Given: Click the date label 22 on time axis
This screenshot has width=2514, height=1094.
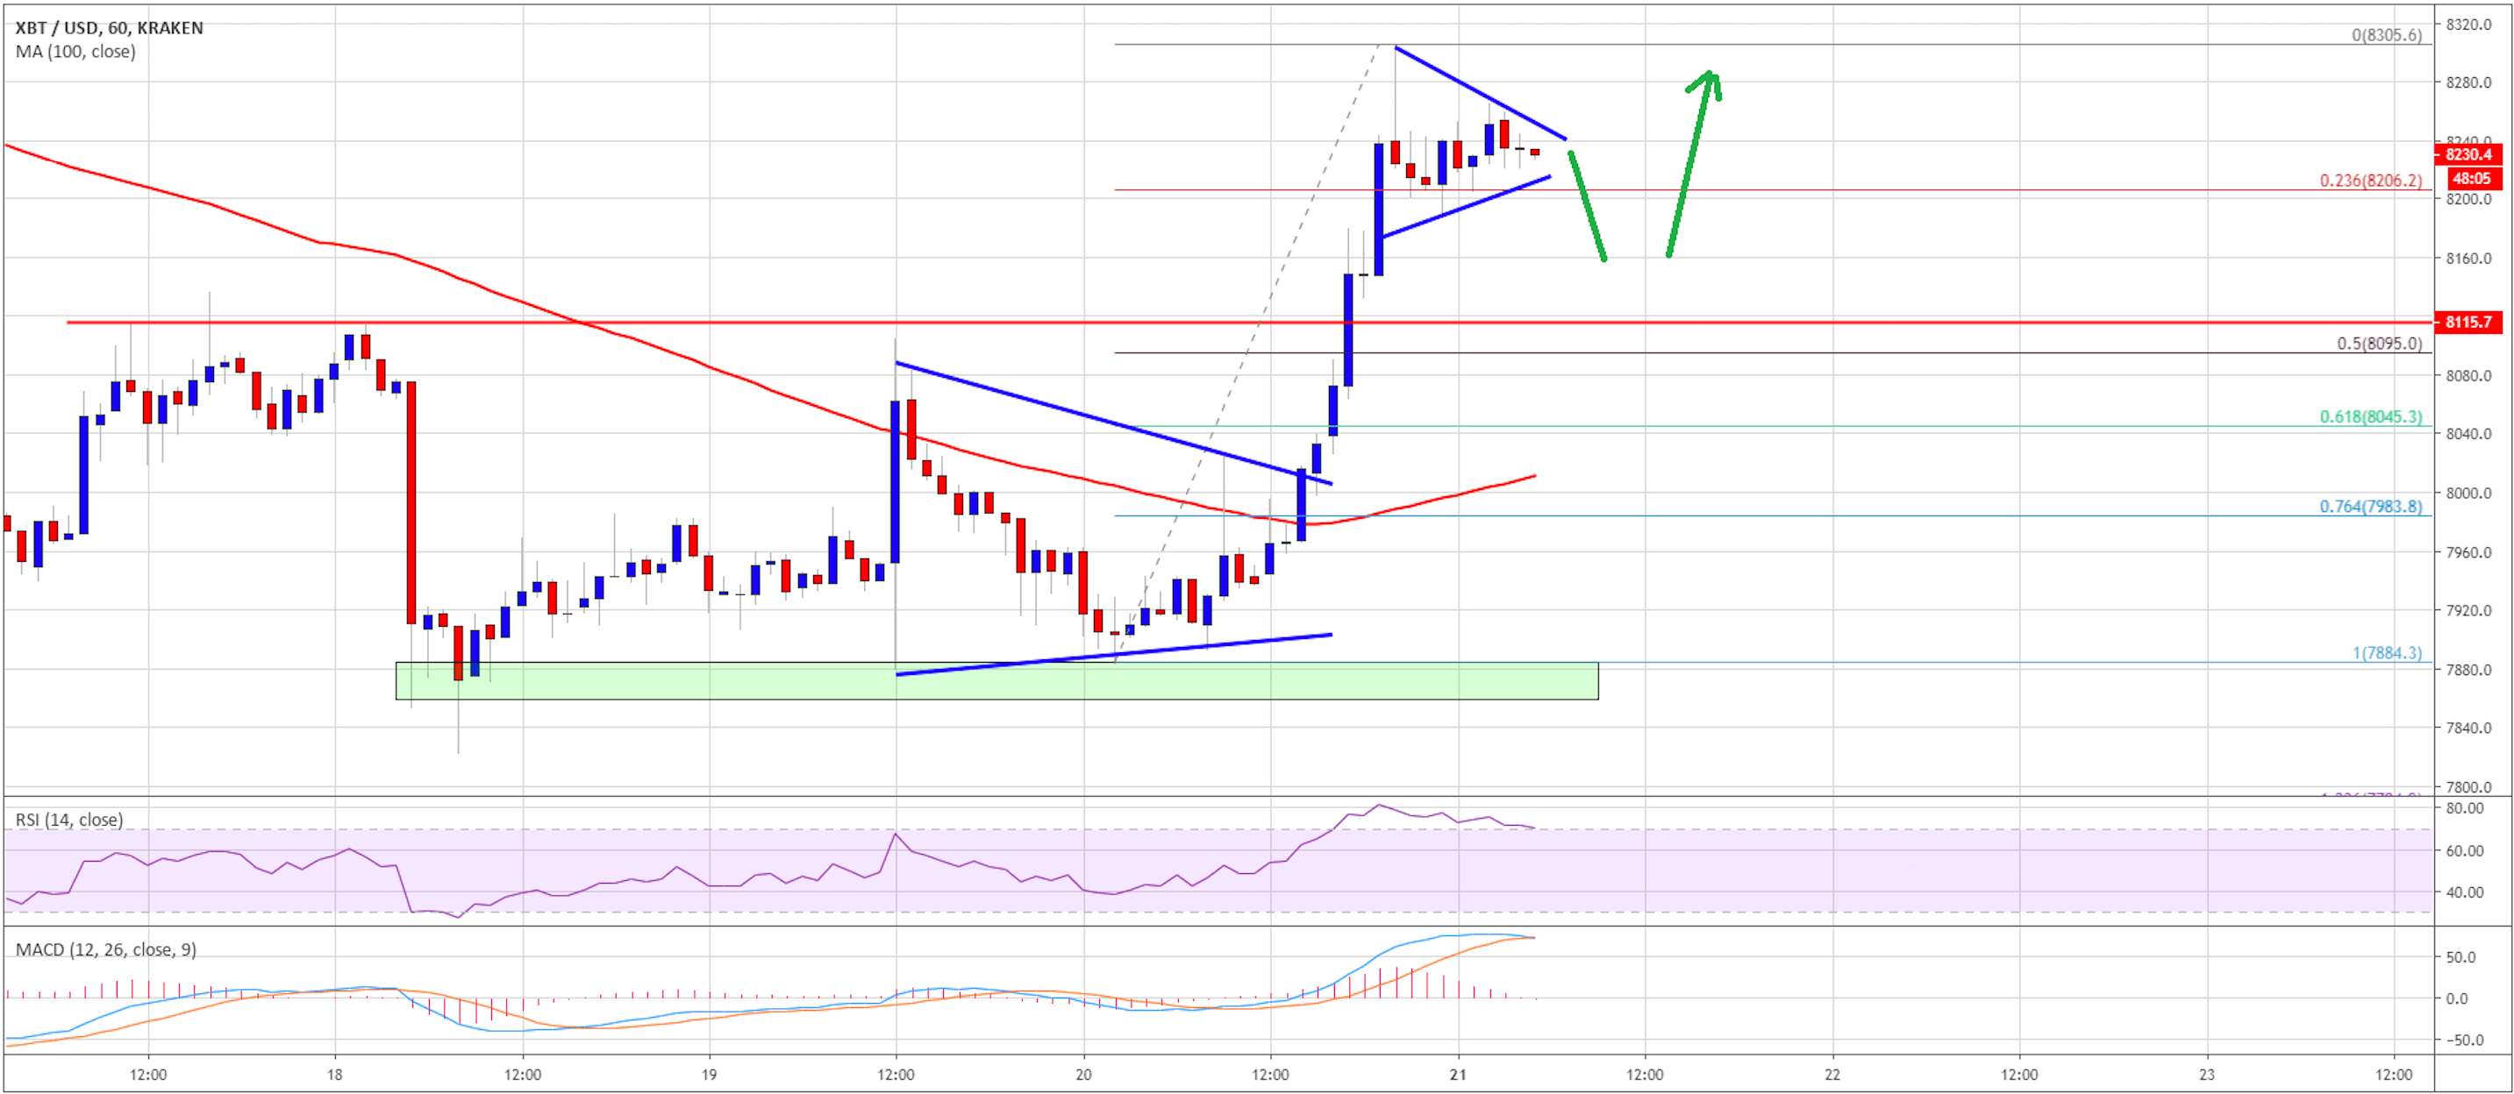Looking at the screenshot, I should pyautogui.click(x=1832, y=1075).
